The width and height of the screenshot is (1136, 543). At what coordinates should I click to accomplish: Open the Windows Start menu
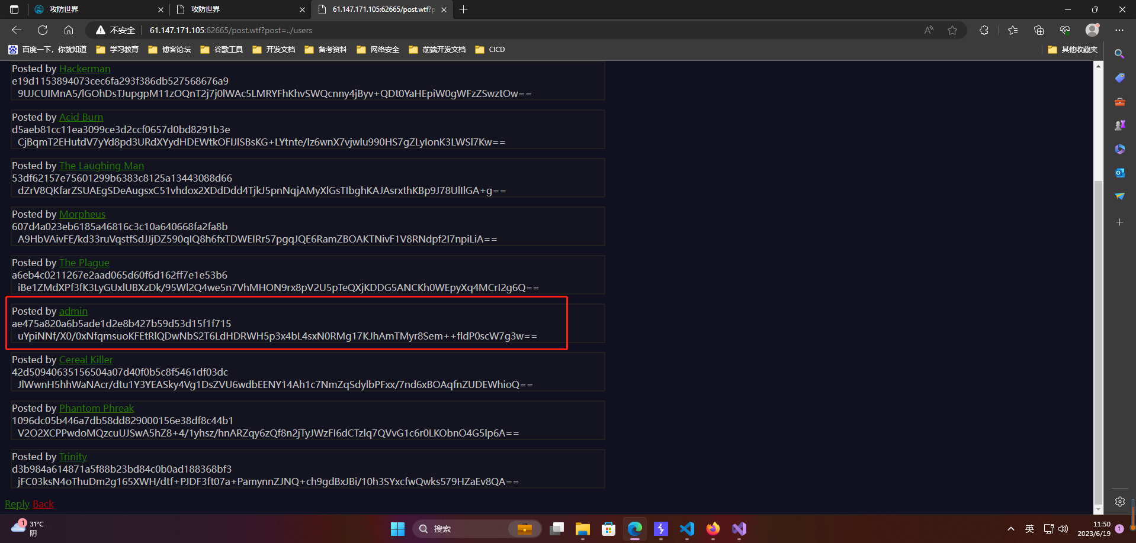(397, 529)
